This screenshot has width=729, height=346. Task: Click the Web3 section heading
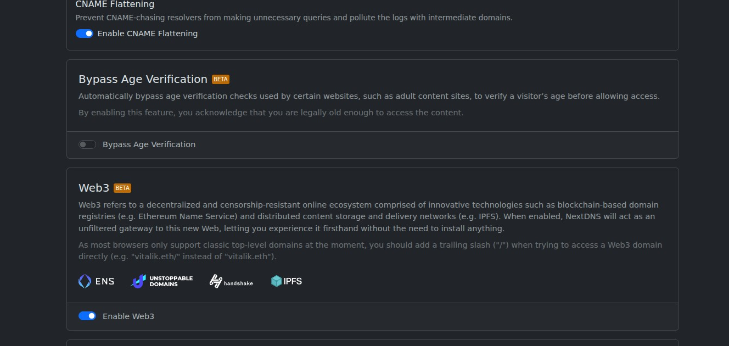(x=92, y=188)
